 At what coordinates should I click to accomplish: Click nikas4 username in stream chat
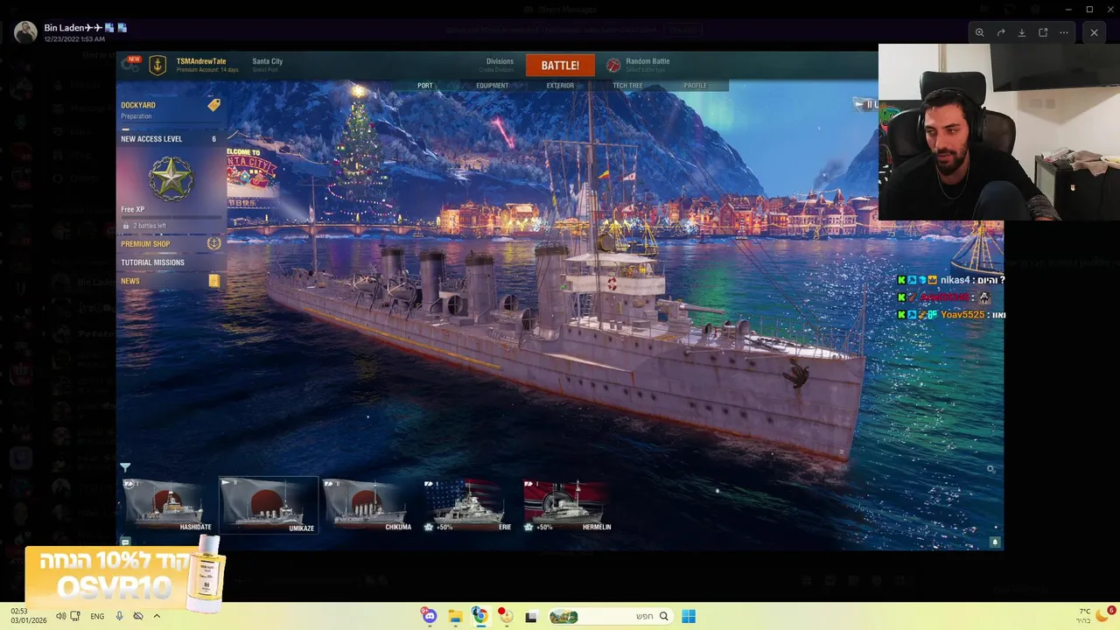(955, 280)
